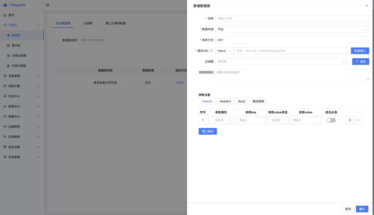The height and width of the screenshot is (215, 374).
Task: Open the http:// protocol dropdown
Action: coord(224,51)
